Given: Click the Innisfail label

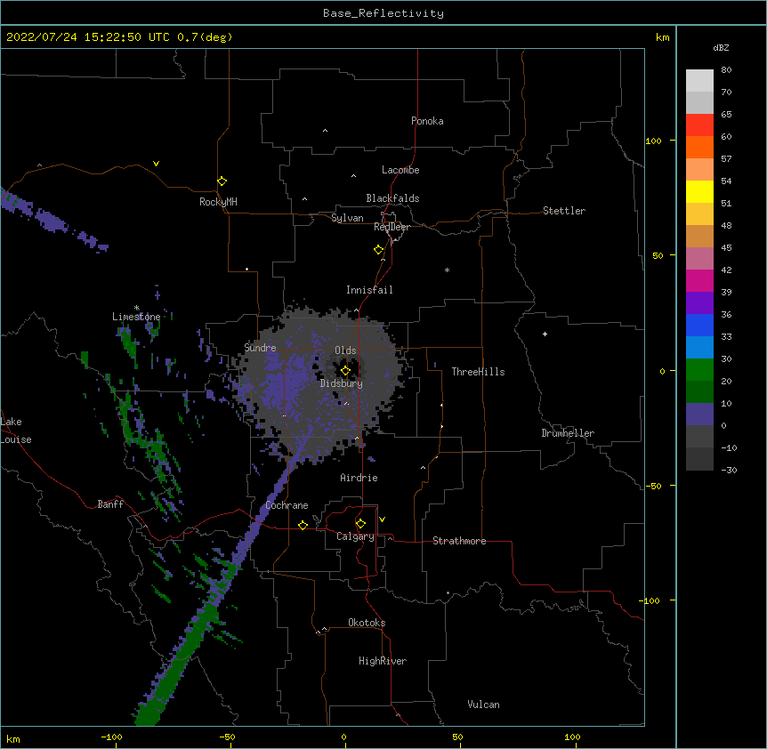Looking at the screenshot, I should [x=369, y=290].
